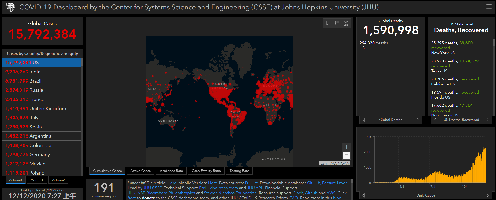This screenshot has height=200, width=496.
Task: Select Brazil in the cases list
Action: coord(41,81)
